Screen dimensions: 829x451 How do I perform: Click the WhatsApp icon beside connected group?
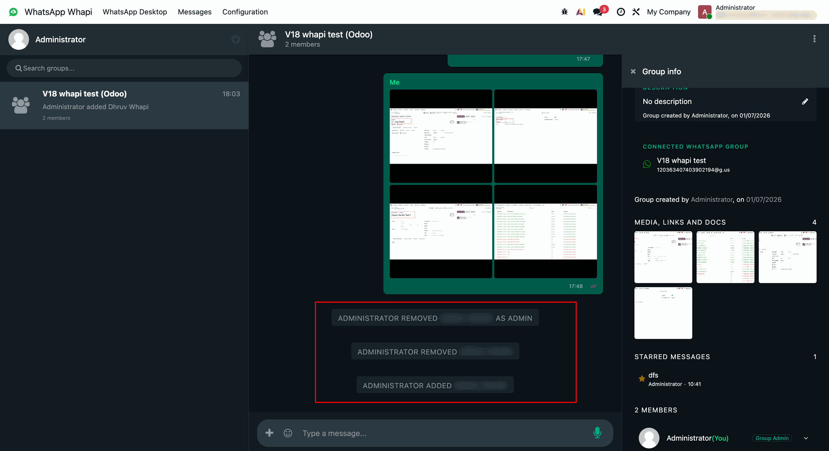click(647, 164)
